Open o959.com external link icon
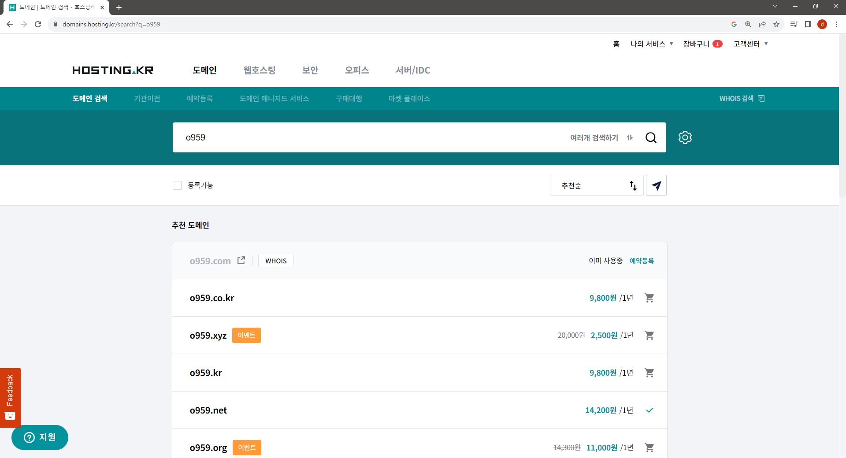846x458 pixels. 241,261
